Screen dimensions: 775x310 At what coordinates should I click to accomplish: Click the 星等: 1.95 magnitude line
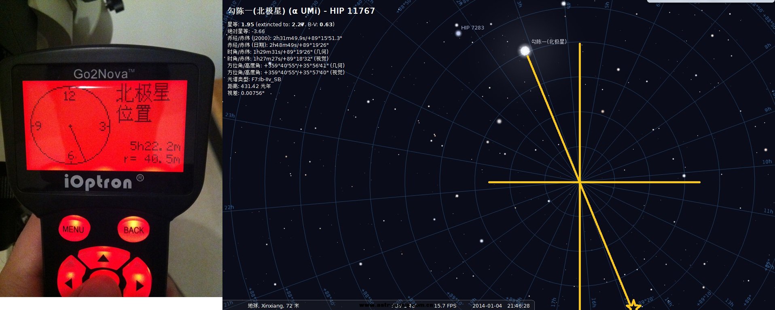[281, 24]
